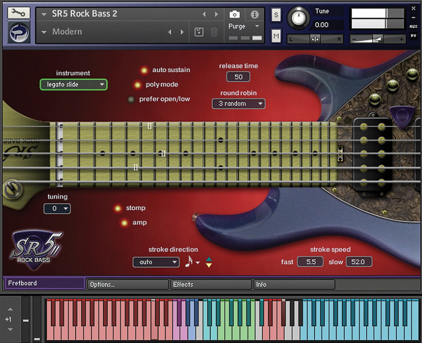422x343 pixels.
Task: Click the music note icon near stroke direction
Action: 189,262
